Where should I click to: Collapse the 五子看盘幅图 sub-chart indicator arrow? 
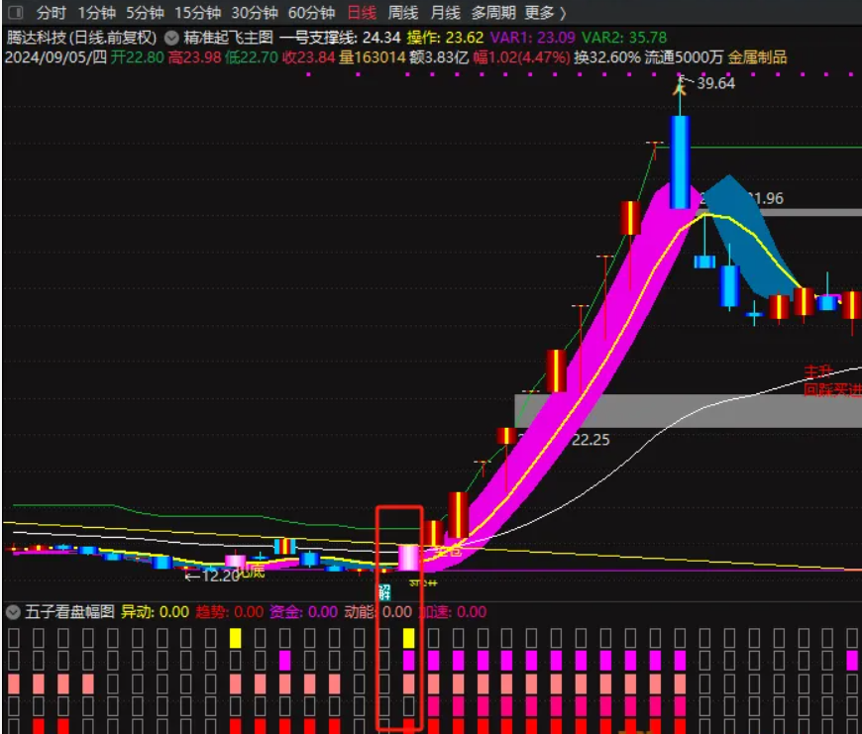(13, 612)
